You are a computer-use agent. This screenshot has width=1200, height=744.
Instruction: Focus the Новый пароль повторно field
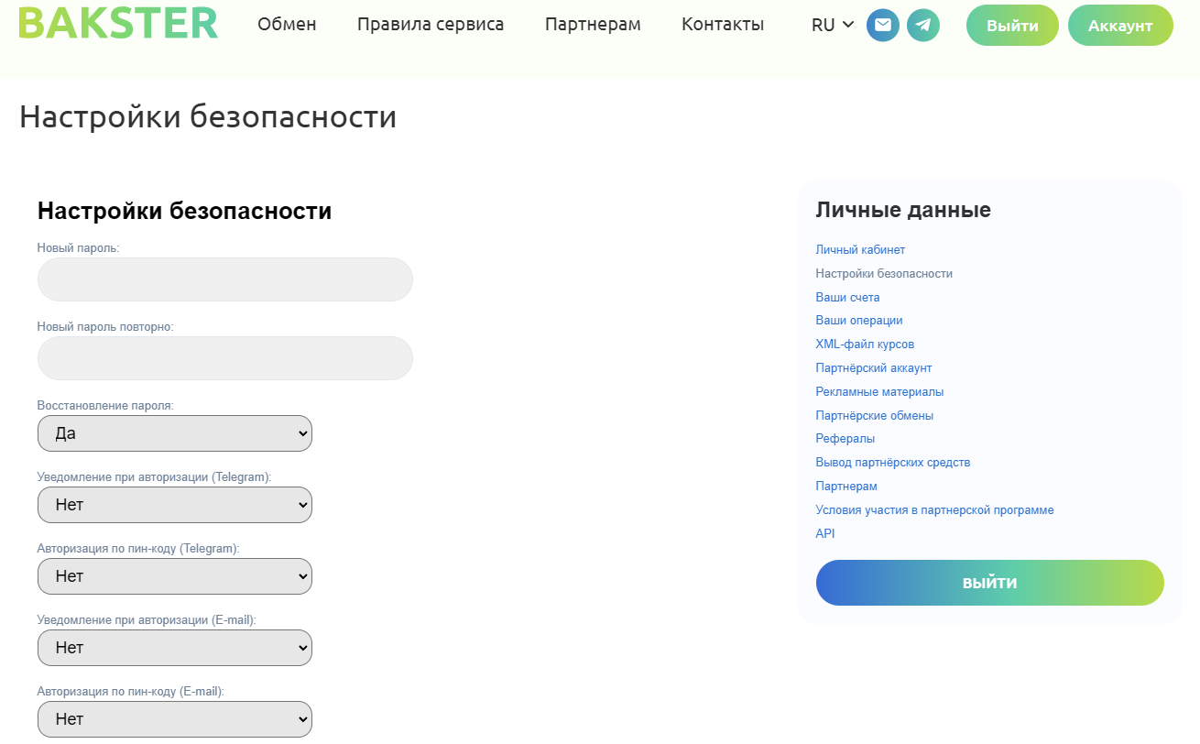pyautogui.click(x=225, y=358)
